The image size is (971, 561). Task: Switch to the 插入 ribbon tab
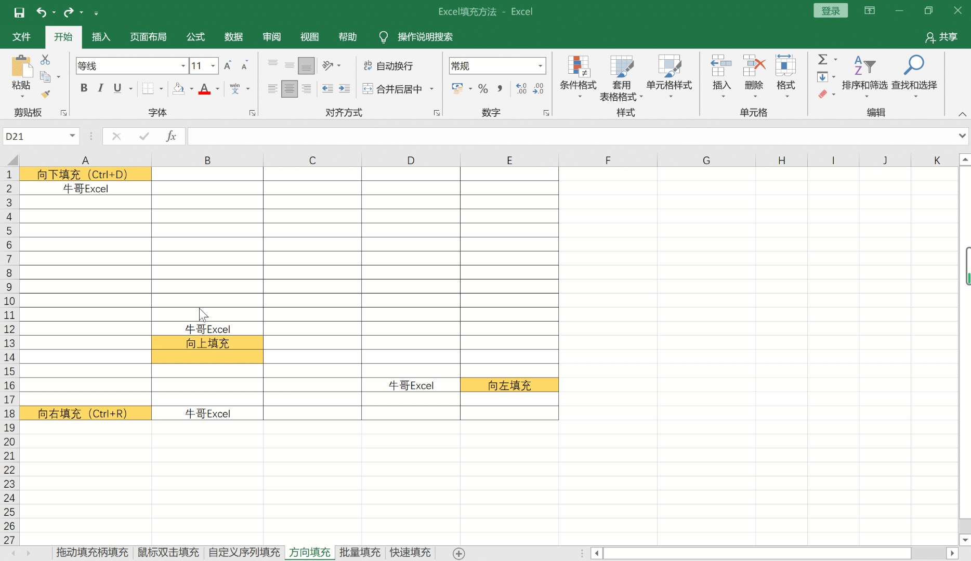tap(101, 37)
